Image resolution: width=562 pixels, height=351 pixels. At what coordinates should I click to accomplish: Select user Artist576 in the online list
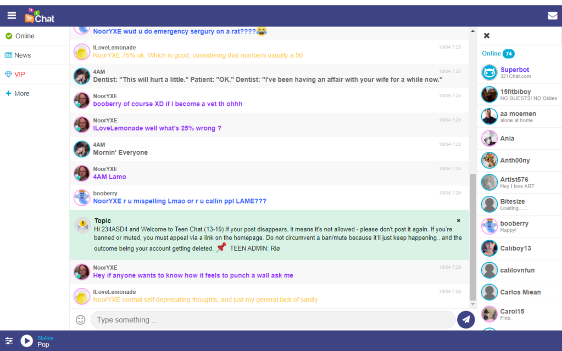tap(519, 183)
